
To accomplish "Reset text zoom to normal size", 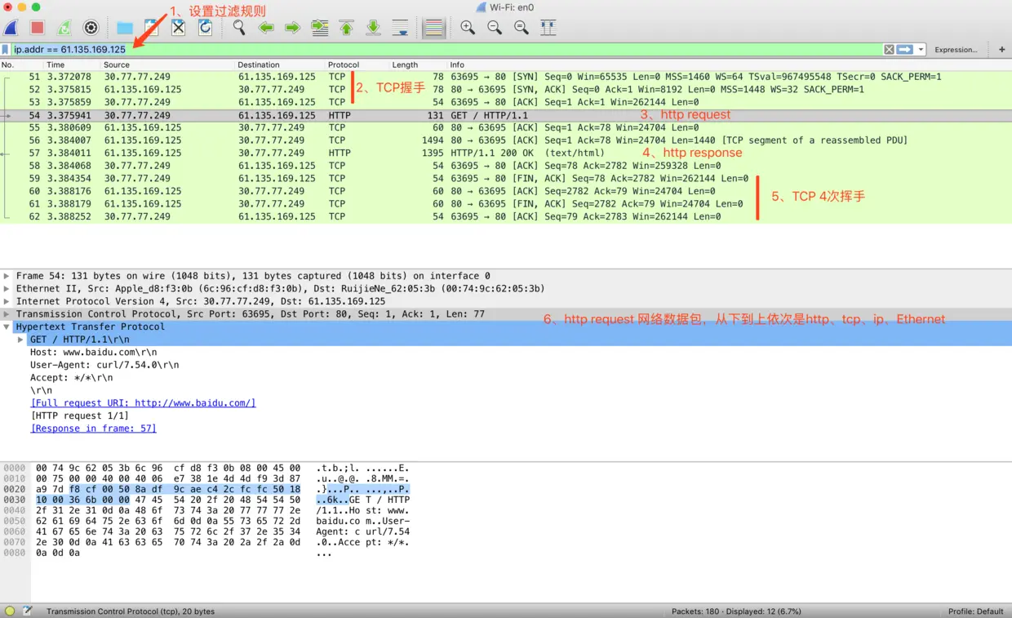I will (522, 28).
